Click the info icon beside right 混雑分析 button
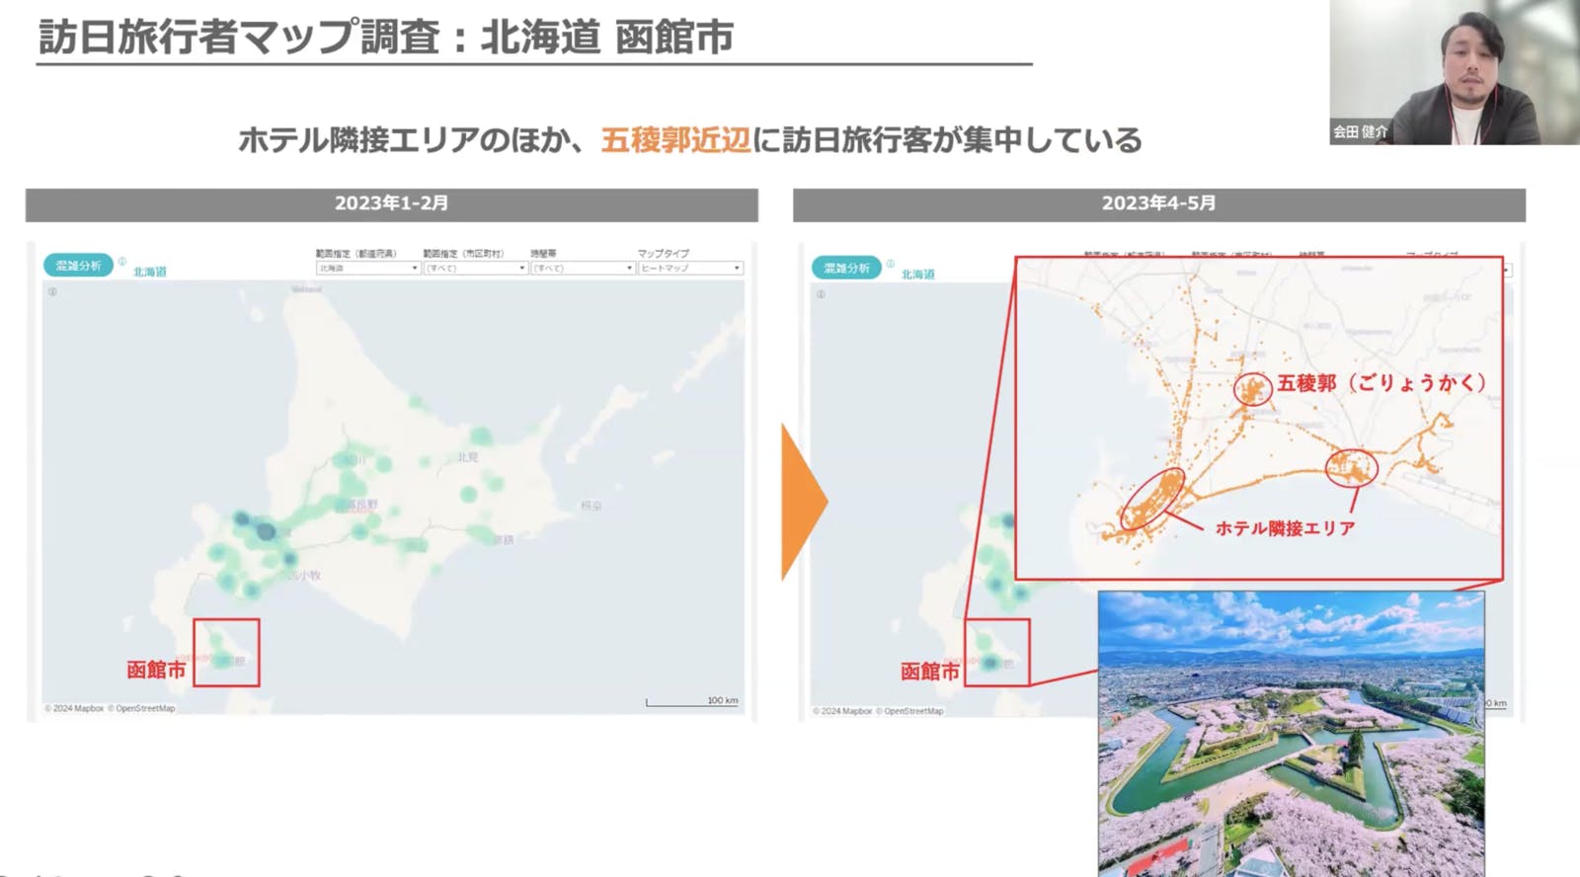This screenshot has width=1580, height=877. pos(891,264)
